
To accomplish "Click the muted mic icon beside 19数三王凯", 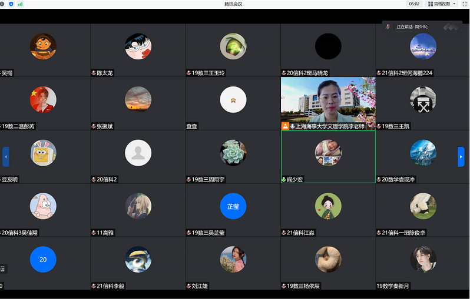I will (x=379, y=126).
